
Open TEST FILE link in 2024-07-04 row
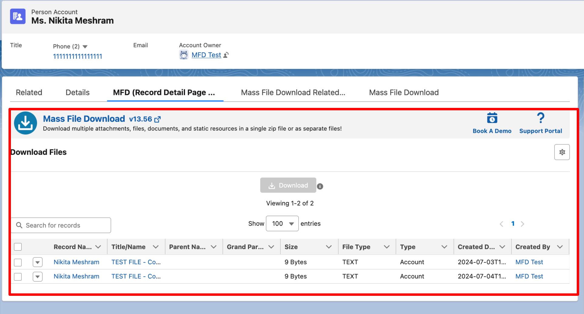136,276
